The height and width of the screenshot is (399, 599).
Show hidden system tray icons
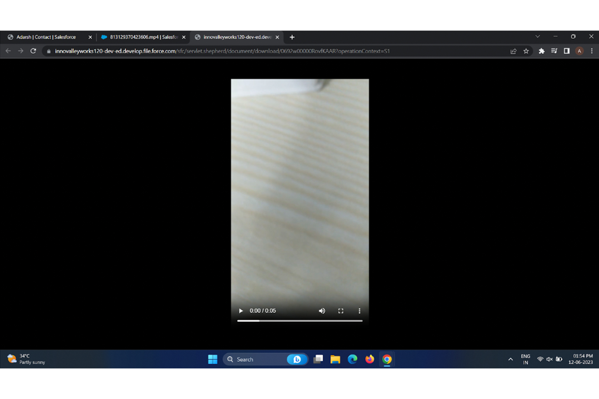pyautogui.click(x=510, y=359)
